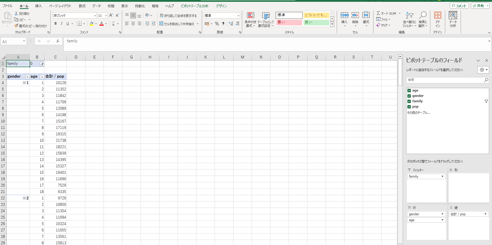Collapse gender group 1 in pivot table

pos(24,83)
